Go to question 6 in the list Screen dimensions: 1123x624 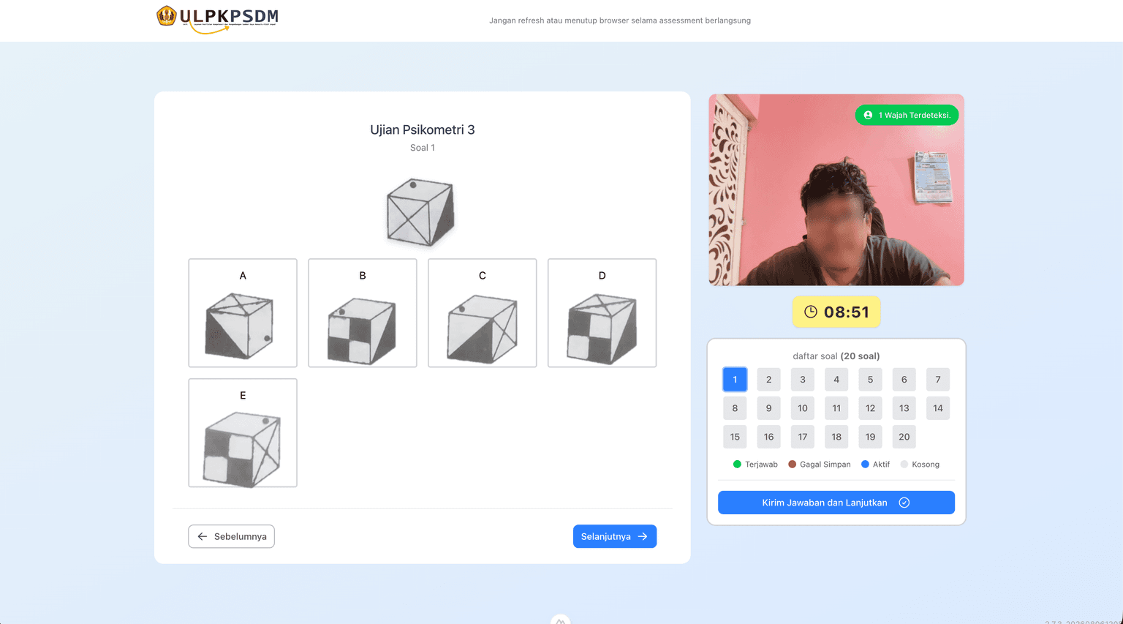click(x=904, y=380)
